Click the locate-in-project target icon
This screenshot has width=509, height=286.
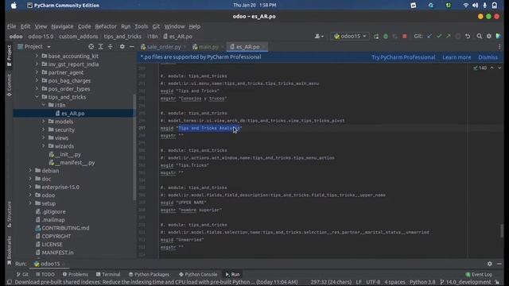pyautogui.click(x=91, y=47)
